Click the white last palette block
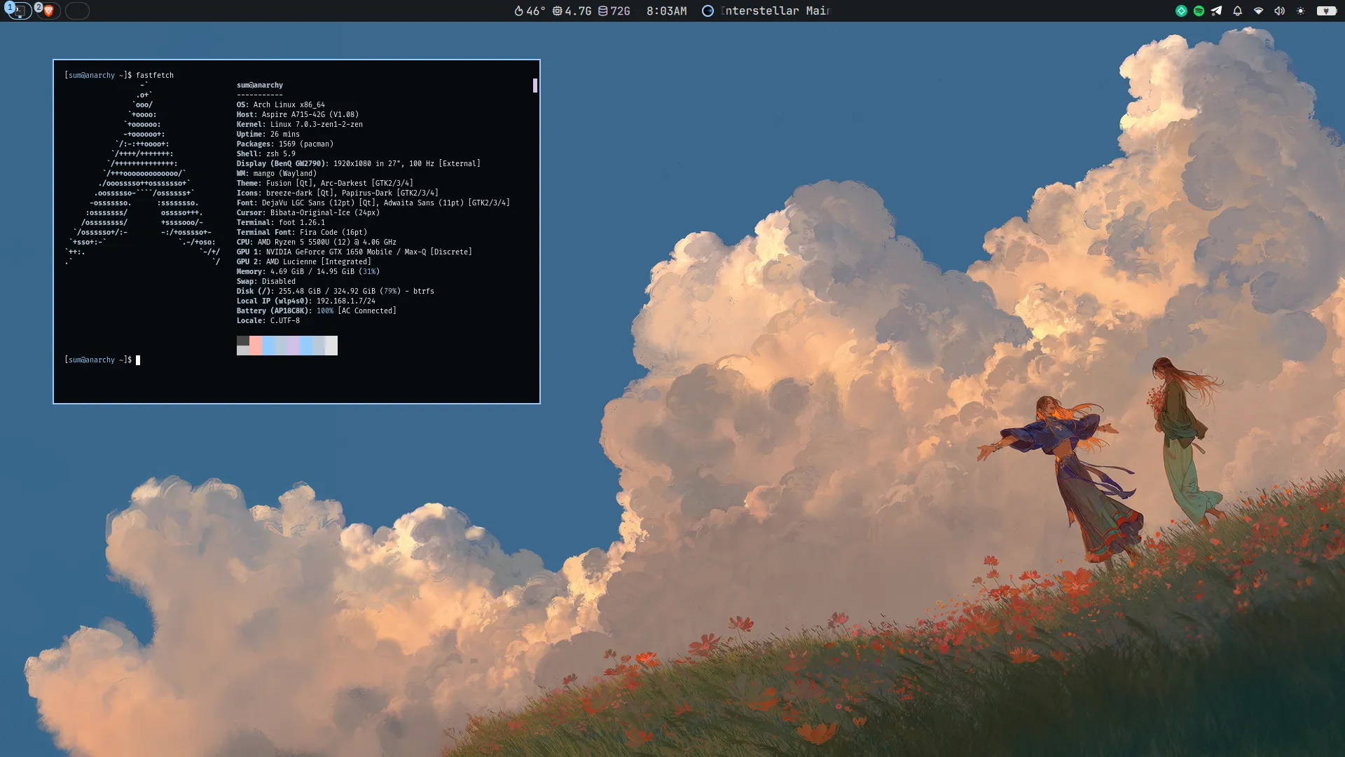The width and height of the screenshot is (1345, 757). coord(331,346)
